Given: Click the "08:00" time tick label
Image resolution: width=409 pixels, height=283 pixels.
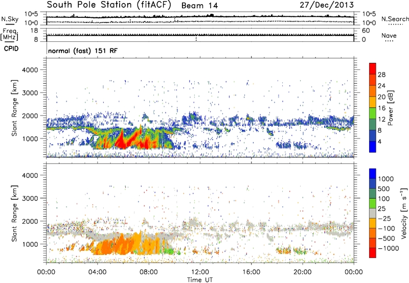Looking at the screenshot, I should point(149,272).
